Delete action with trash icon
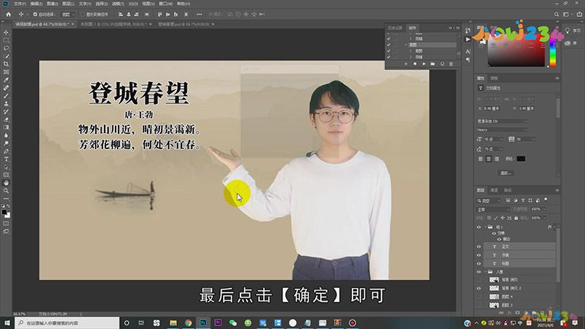585x329 pixels. tap(451, 64)
